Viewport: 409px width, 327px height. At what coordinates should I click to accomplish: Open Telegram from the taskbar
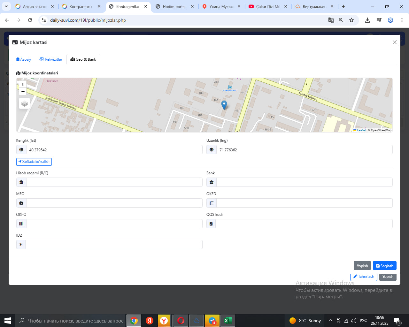point(212,321)
